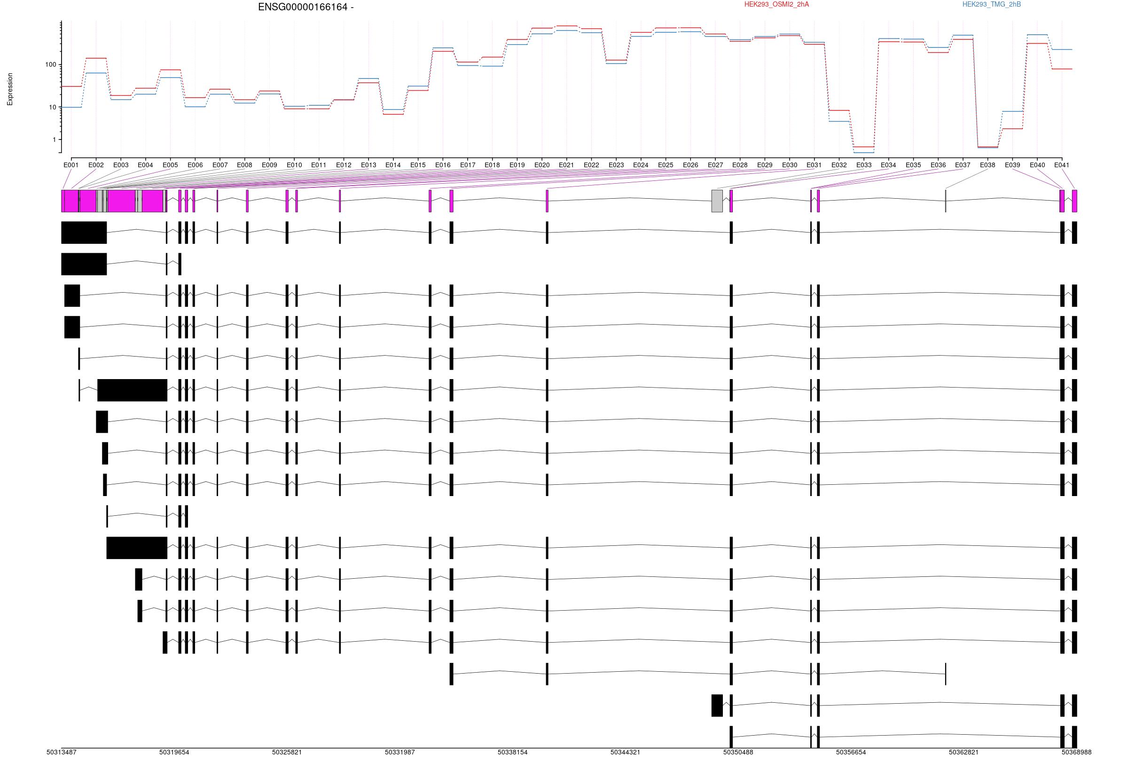Select exon bin label E016
The width and height of the screenshot is (1128, 761).
(x=443, y=165)
